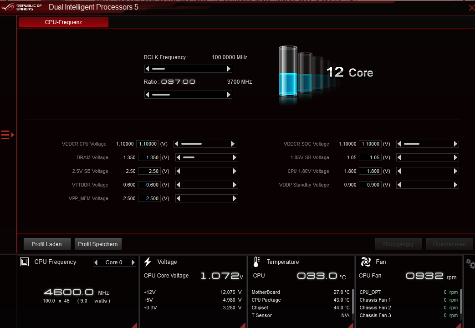Open the left side menu expander

[x=8, y=135]
